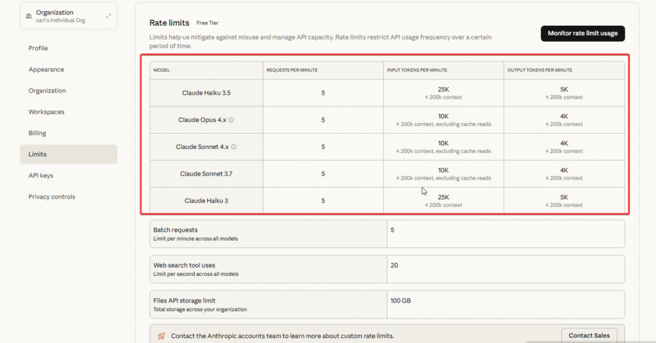Open the Profile settings page
The image size is (656, 343).
coord(38,49)
